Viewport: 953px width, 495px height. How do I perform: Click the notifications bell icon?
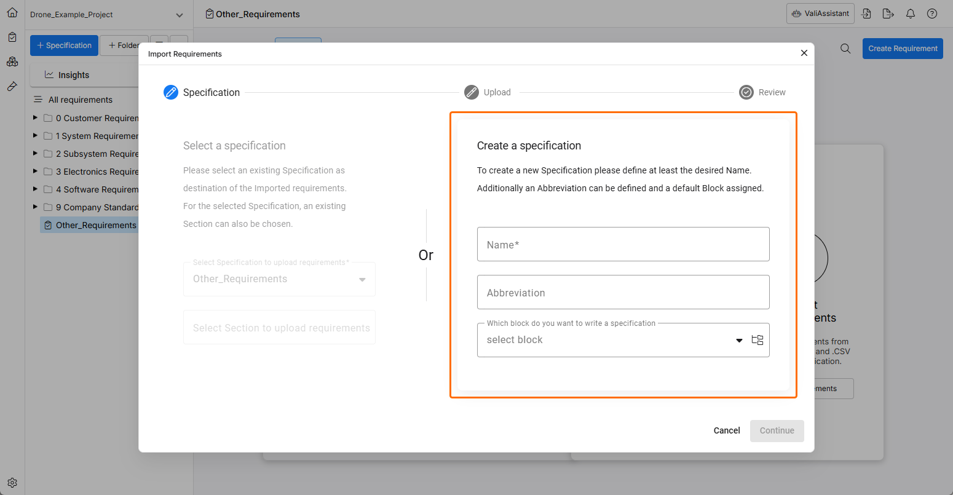point(911,14)
